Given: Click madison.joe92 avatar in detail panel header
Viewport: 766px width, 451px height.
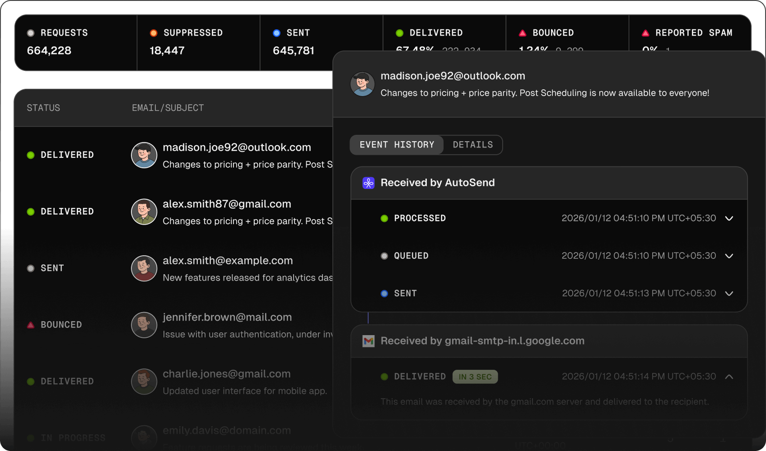Looking at the screenshot, I should pyautogui.click(x=362, y=84).
